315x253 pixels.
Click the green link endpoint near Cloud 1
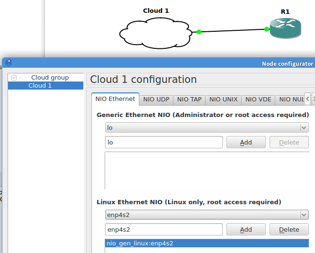(x=198, y=32)
